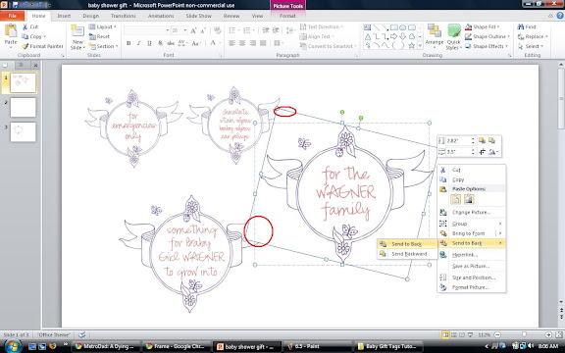This screenshot has height=353, width=565.
Task: Click the Reset slide button
Action: pyautogui.click(x=99, y=36)
